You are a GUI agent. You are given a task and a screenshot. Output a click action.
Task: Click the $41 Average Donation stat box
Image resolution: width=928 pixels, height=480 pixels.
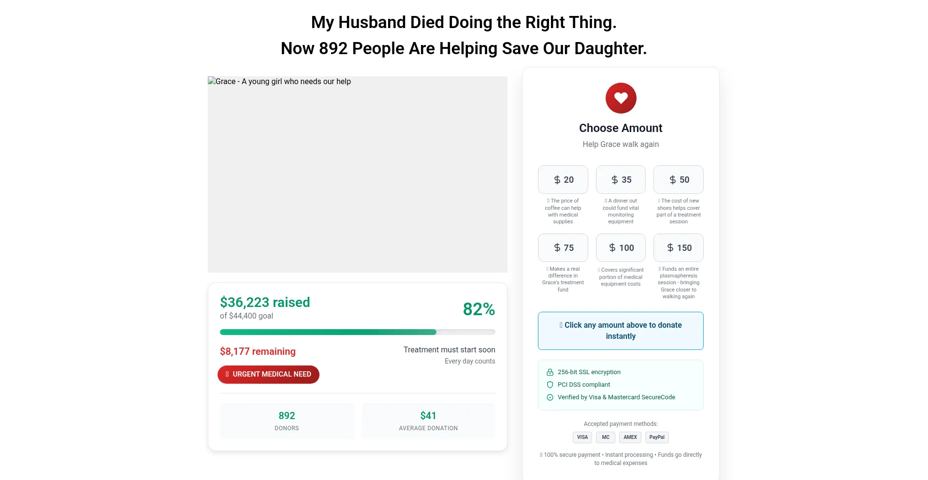tap(428, 421)
